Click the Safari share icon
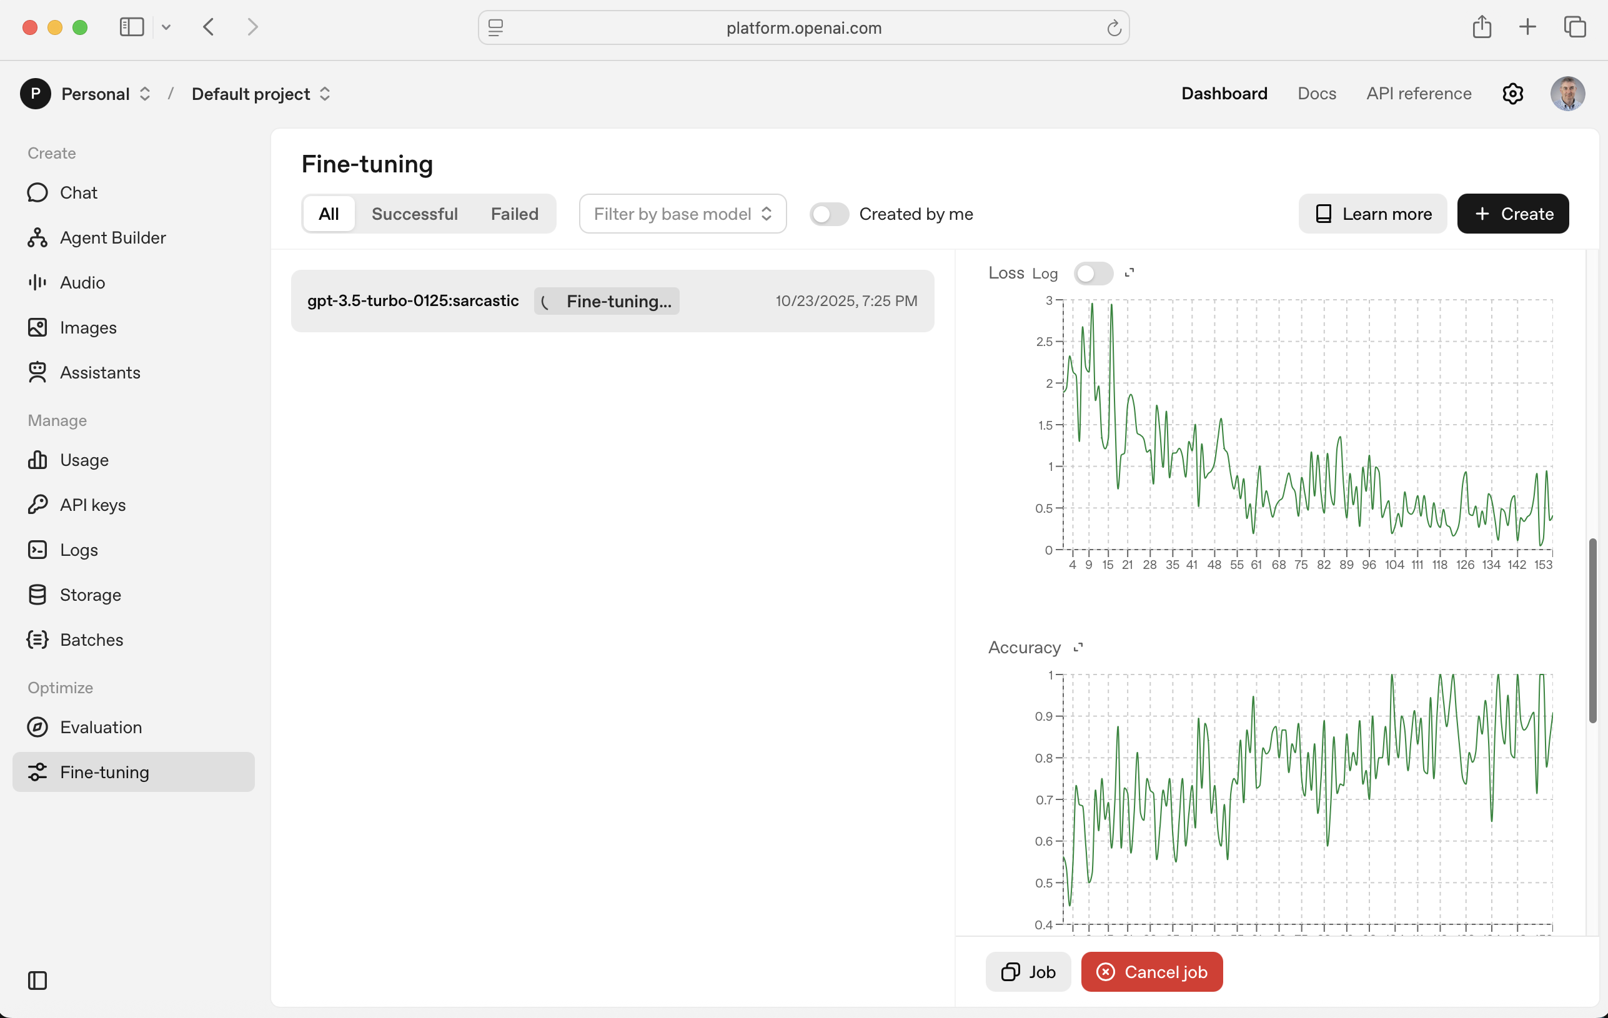Viewport: 1608px width, 1018px height. 1481,27
